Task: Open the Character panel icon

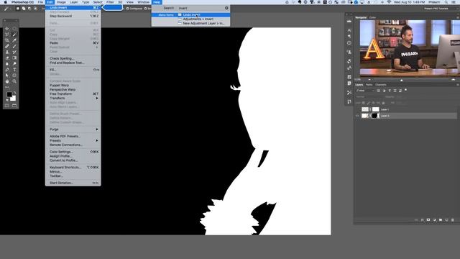Action: pos(349,30)
